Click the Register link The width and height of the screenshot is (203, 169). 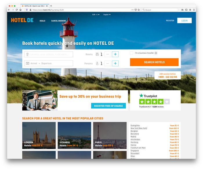click(x=170, y=21)
